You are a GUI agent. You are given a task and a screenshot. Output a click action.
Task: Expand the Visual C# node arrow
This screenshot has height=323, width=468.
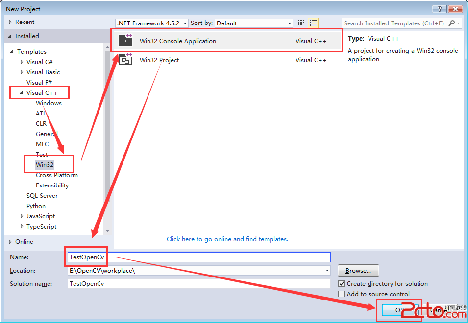(22, 62)
